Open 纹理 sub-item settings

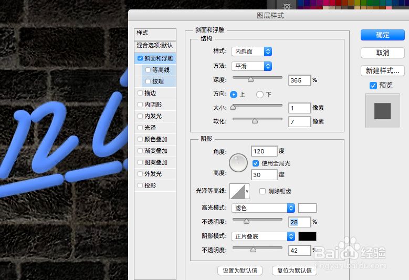[x=158, y=81]
